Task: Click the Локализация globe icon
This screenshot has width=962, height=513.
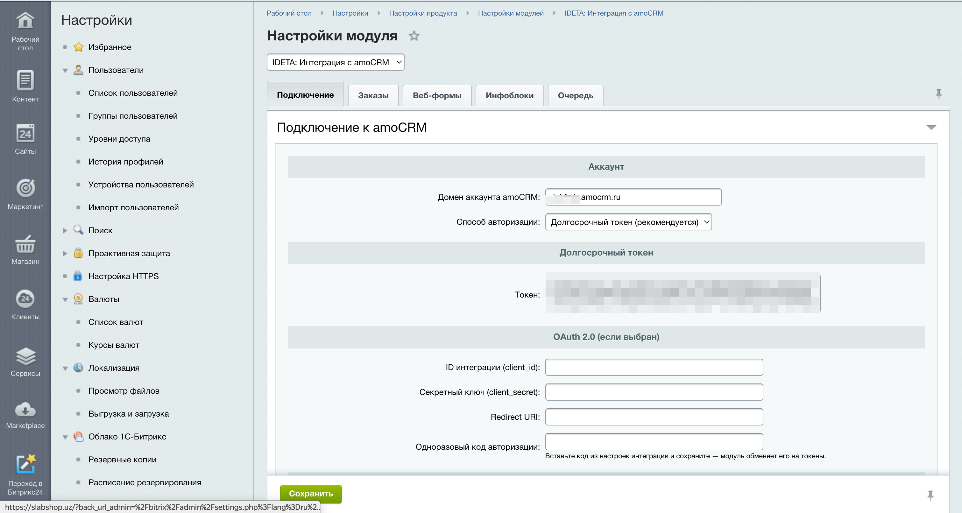Action: click(x=78, y=367)
